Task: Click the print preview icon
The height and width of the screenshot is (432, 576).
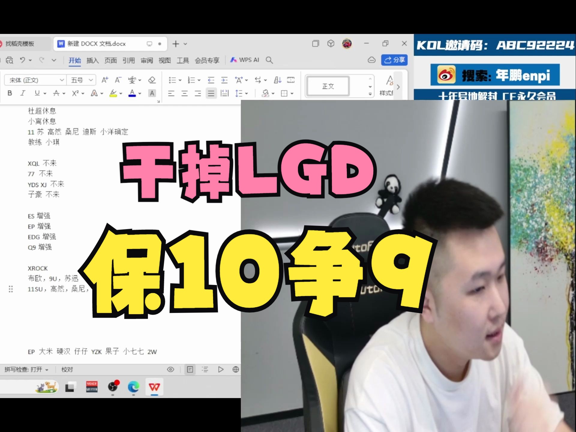Action: pyautogui.click(x=10, y=60)
